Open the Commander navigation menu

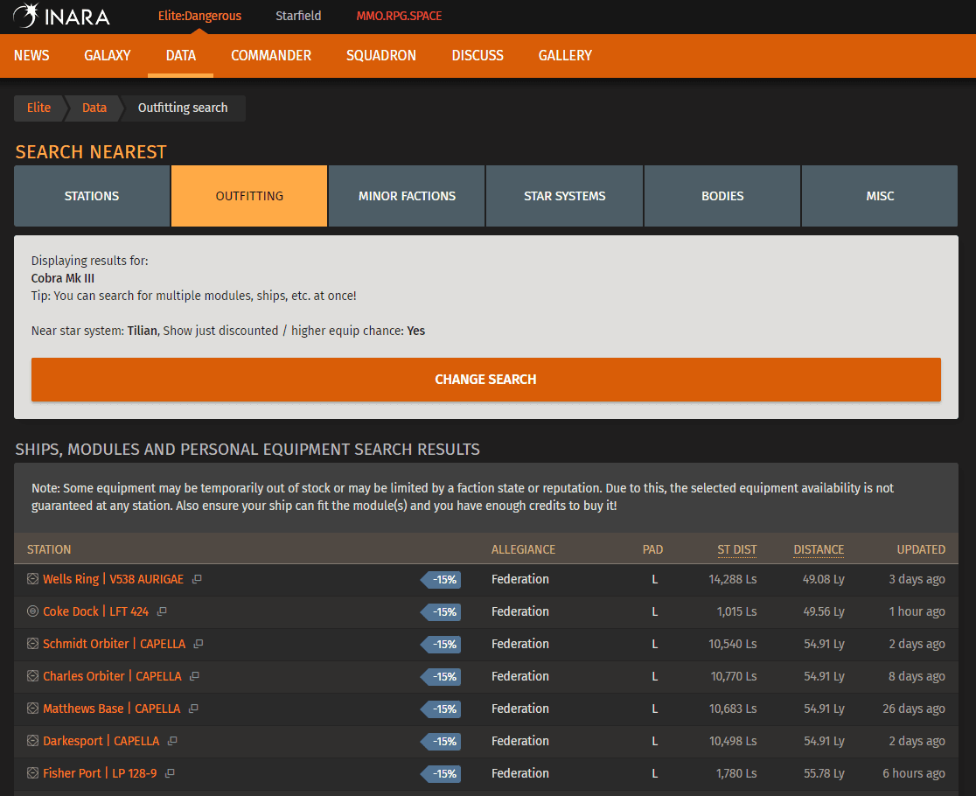(271, 55)
